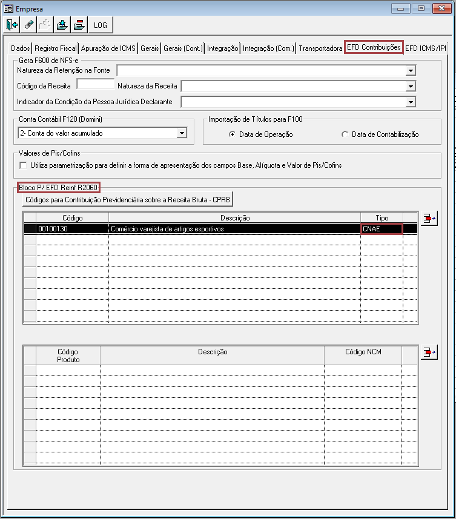456x519 pixels.
Task: Close the Empresa window
Action: pos(442,8)
